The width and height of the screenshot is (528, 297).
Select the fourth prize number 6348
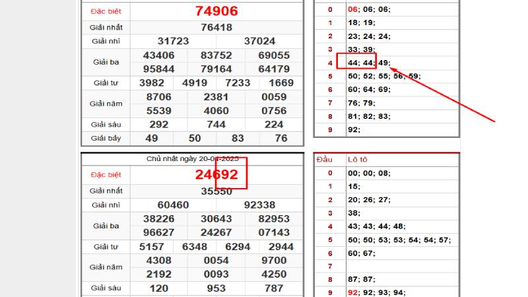point(195,247)
